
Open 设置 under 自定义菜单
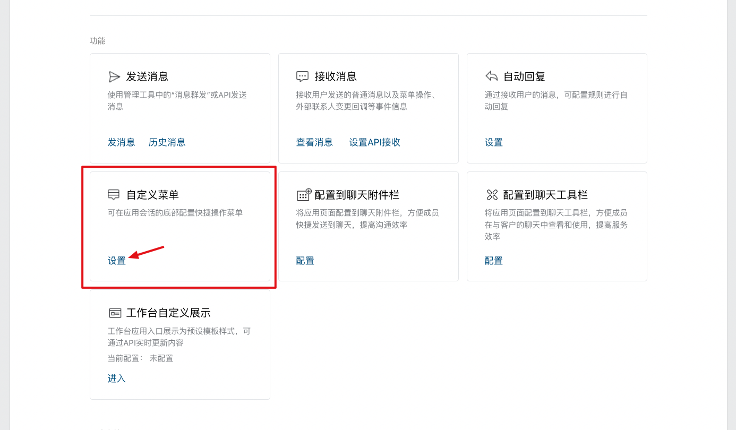(x=117, y=261)
